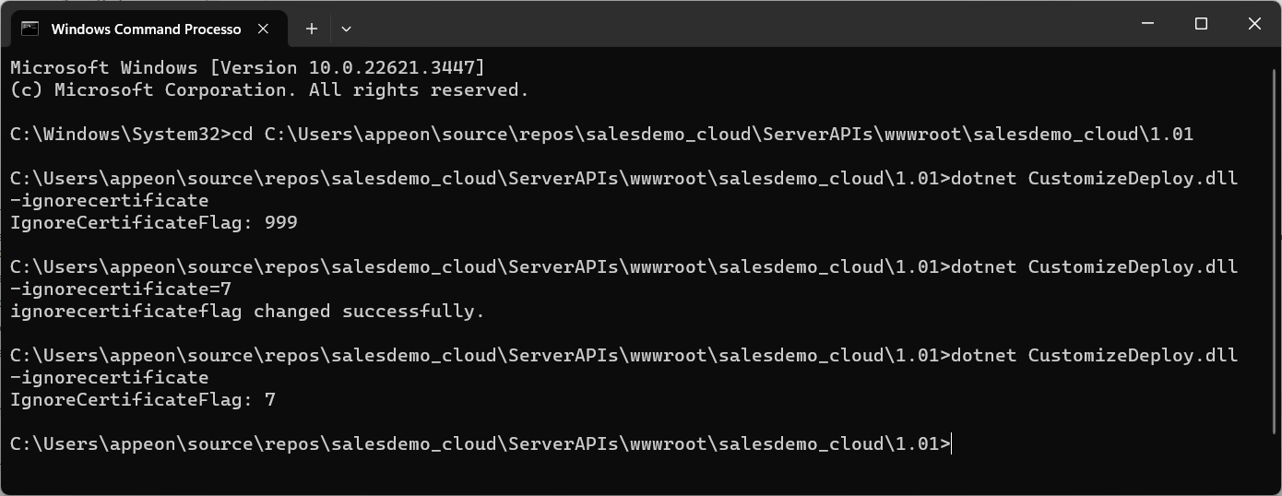The width and height of the screenshot is (1282, 496).
Task: Click the Microsoft Corporation copyright line
Action: (269, 90)
